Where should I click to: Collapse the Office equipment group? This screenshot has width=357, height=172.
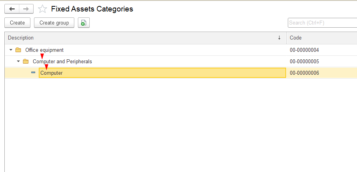(10, 50)
